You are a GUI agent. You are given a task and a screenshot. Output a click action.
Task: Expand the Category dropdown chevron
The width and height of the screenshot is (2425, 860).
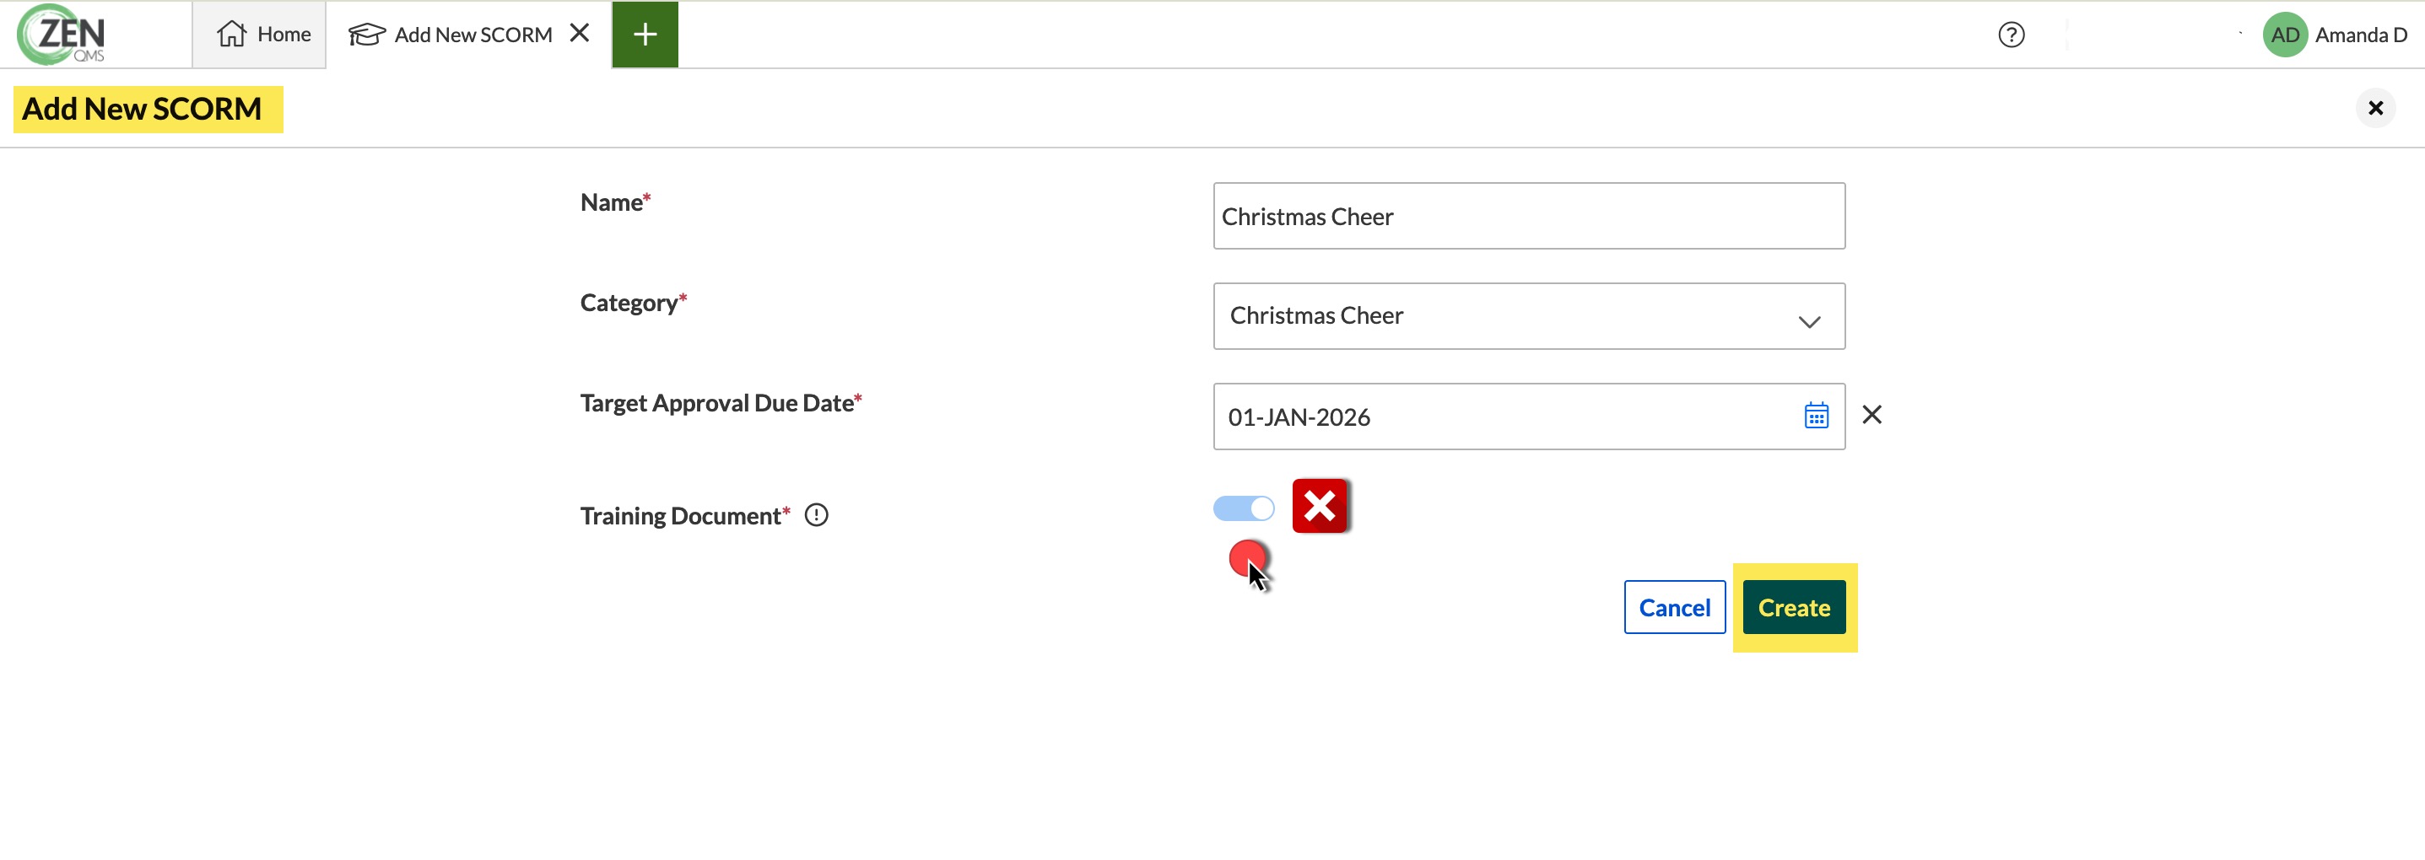pyautogui.click(x=1808, y=322)
